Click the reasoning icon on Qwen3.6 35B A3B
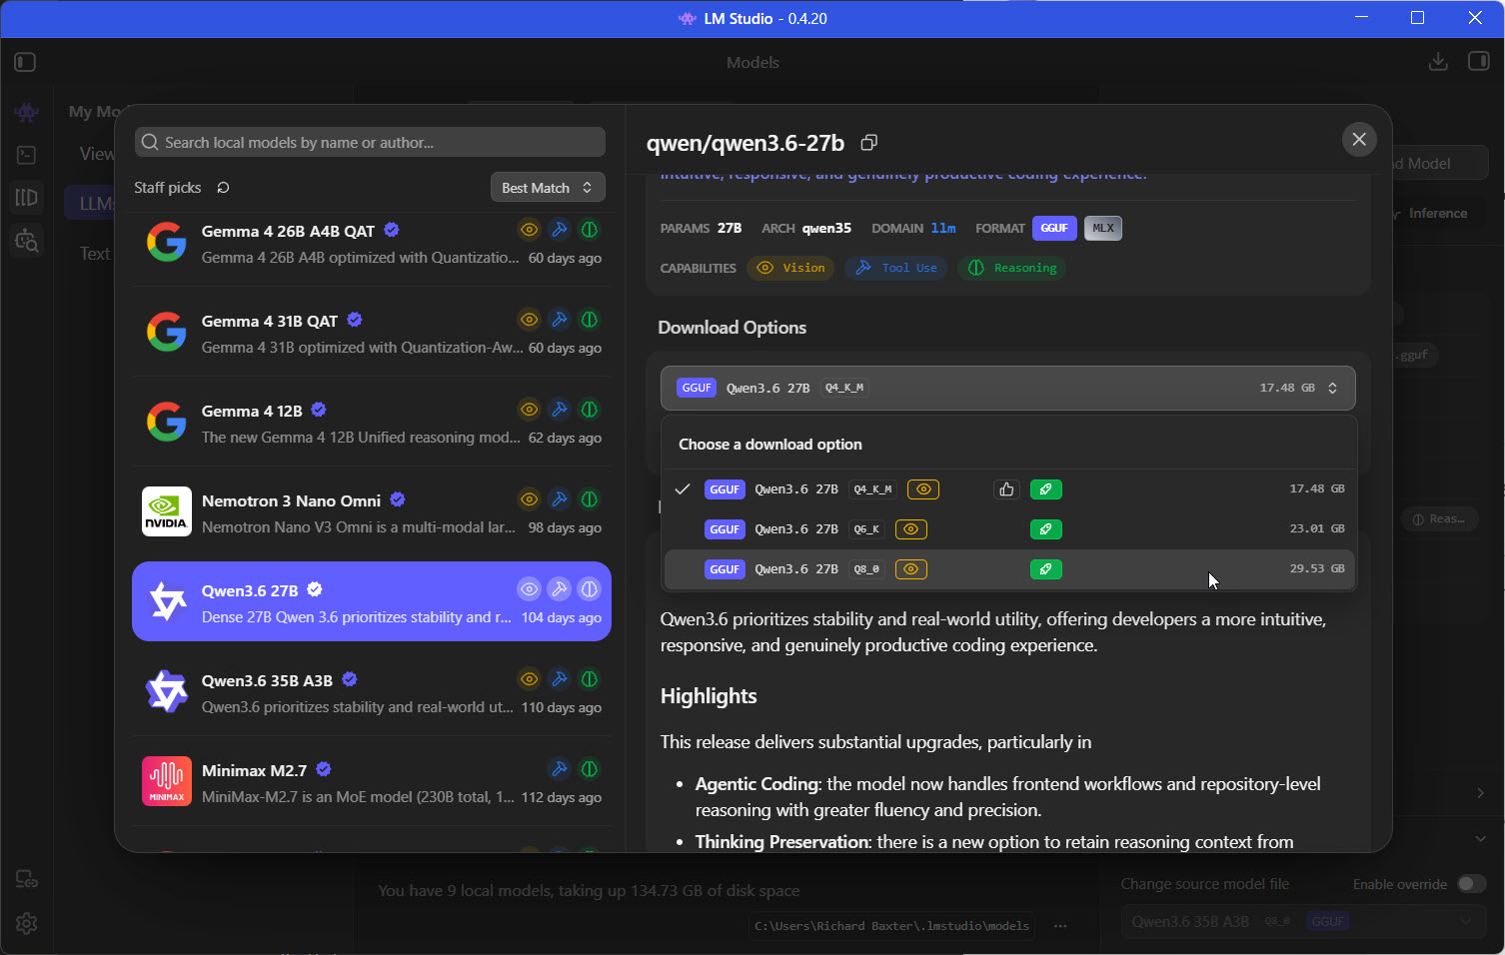 click(x=590, y=679)
